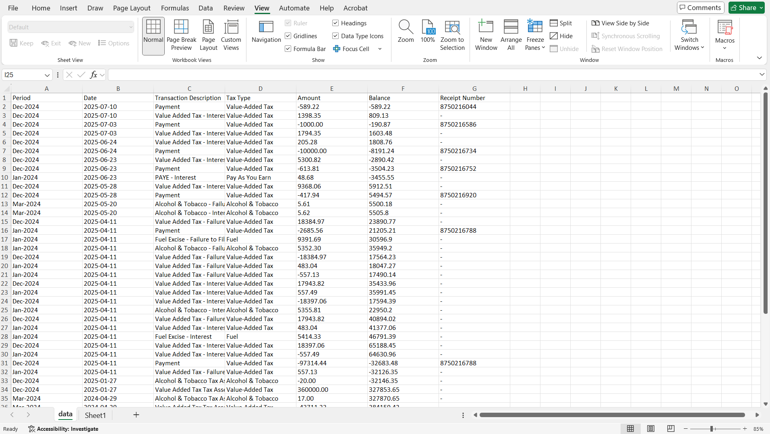Expand the Name Box dropdown
Viewport: 770px width, 434px height.
[x=47, y=75]
